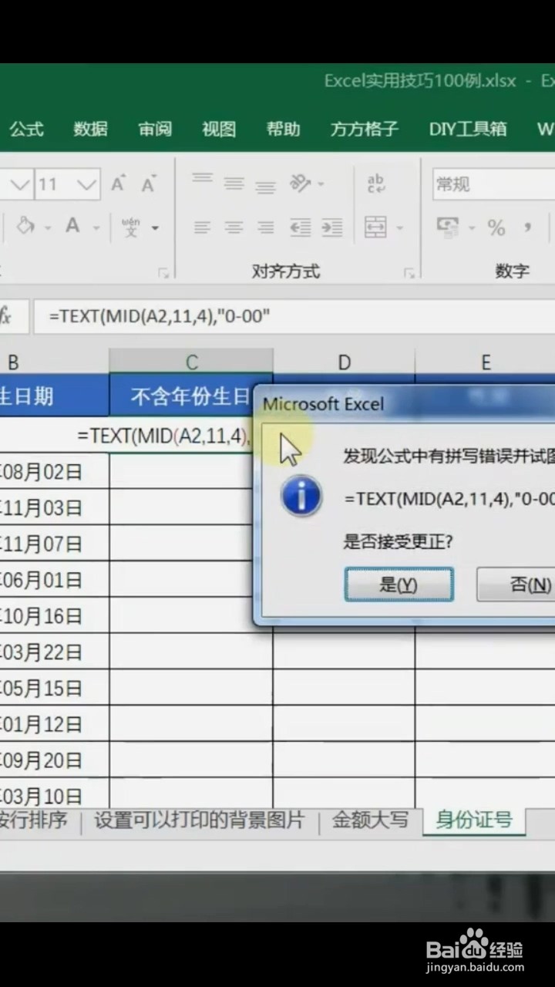Click in the formula bar text
The height and width of the screenshot is (987, 555).
(x=160, y=315)
